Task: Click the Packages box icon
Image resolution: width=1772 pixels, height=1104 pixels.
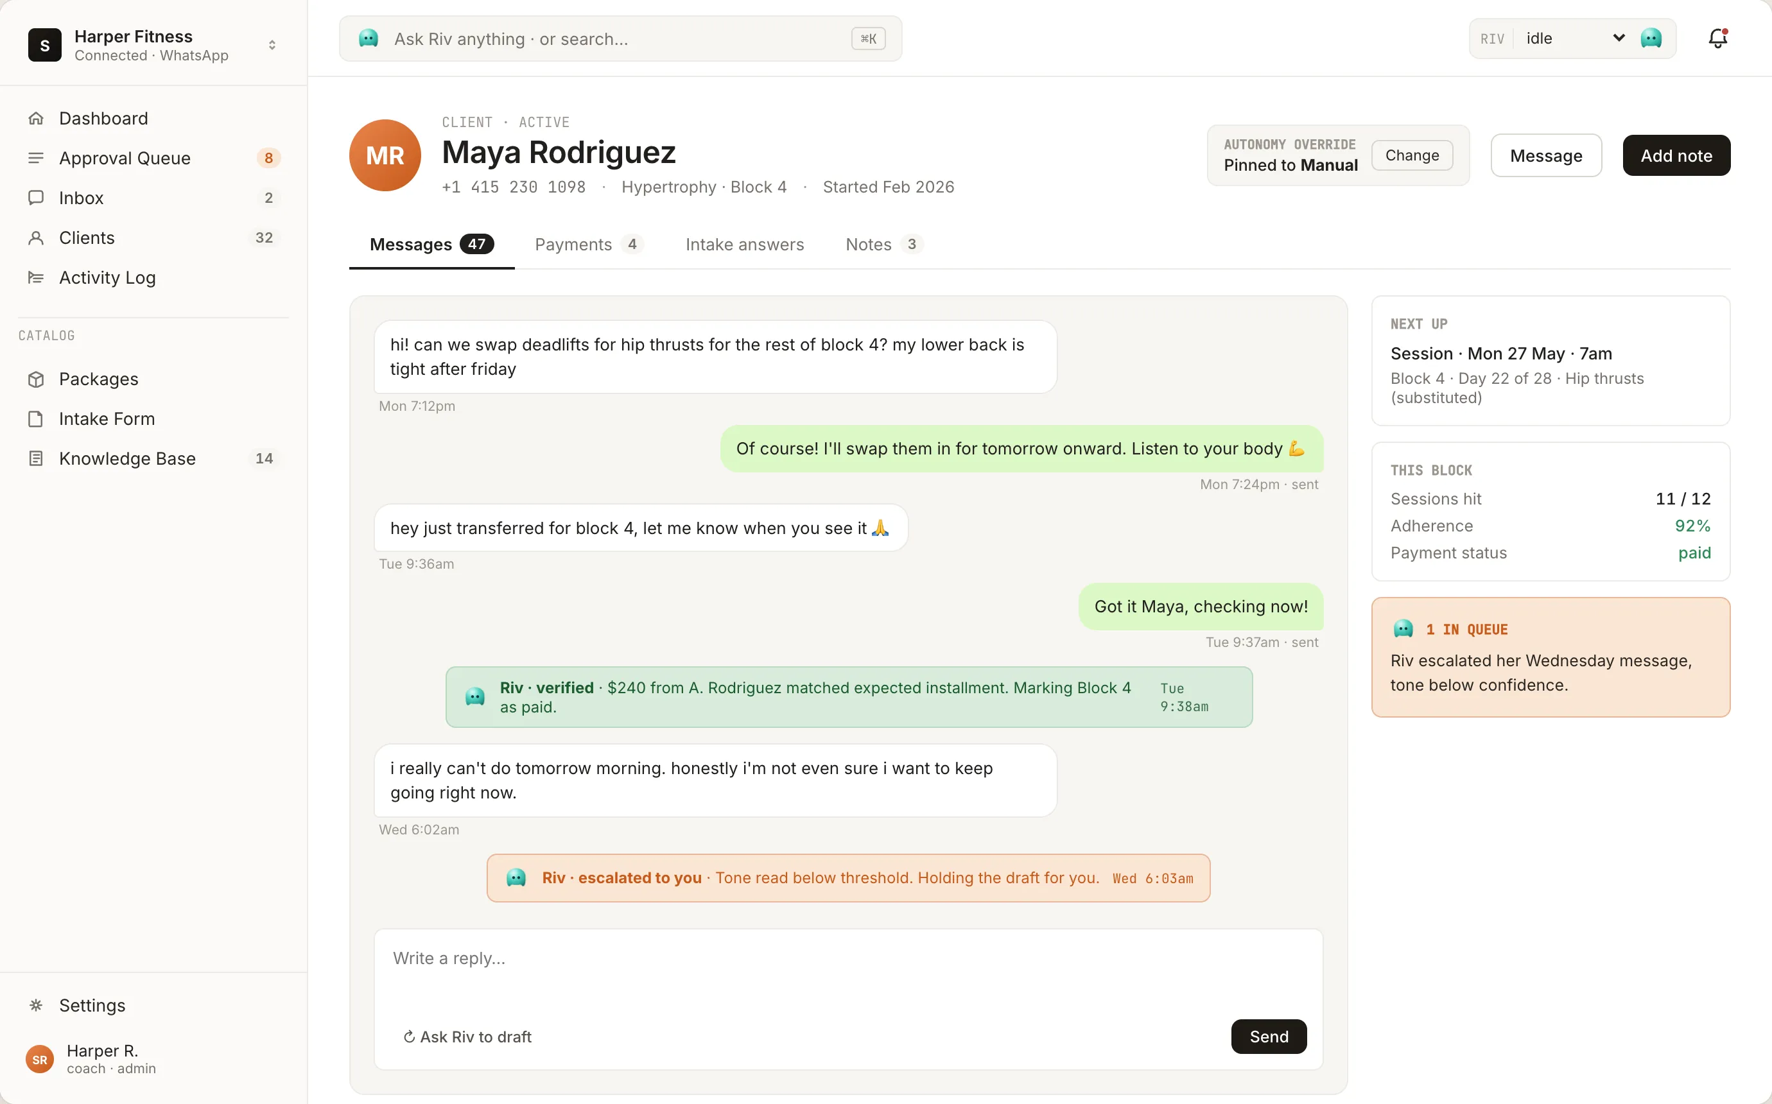Action: coord(36,379)
